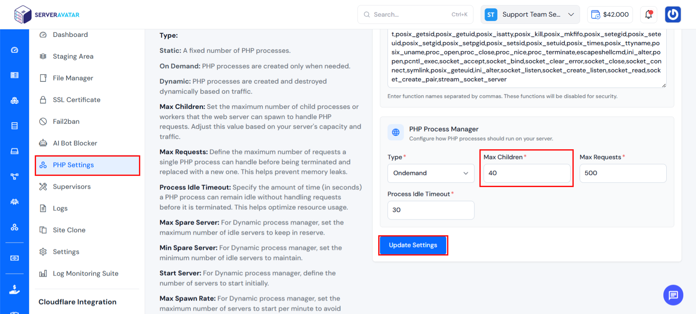
Task: Click the Update Settings button
Action: coord(413,245)
